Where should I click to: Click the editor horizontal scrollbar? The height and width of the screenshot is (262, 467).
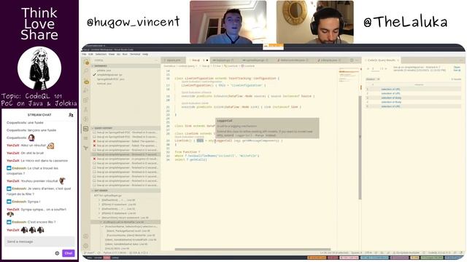[252, 250]
